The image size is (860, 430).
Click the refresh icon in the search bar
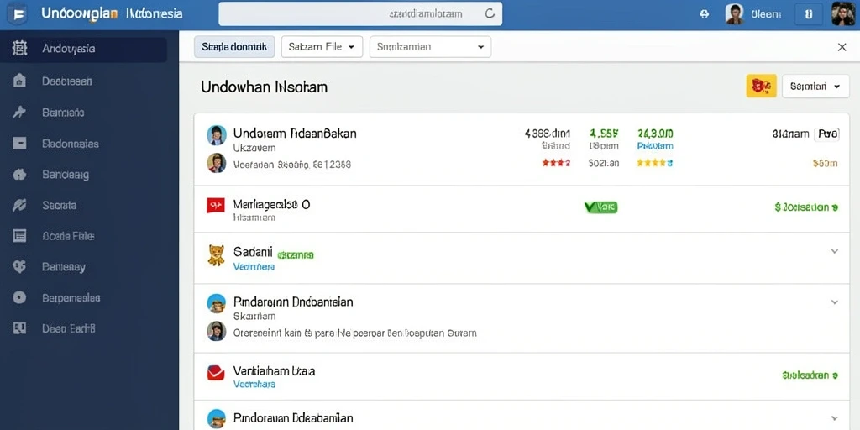490,13
